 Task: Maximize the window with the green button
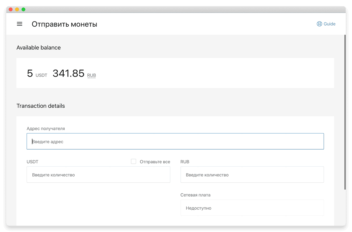tap(23, 10)
